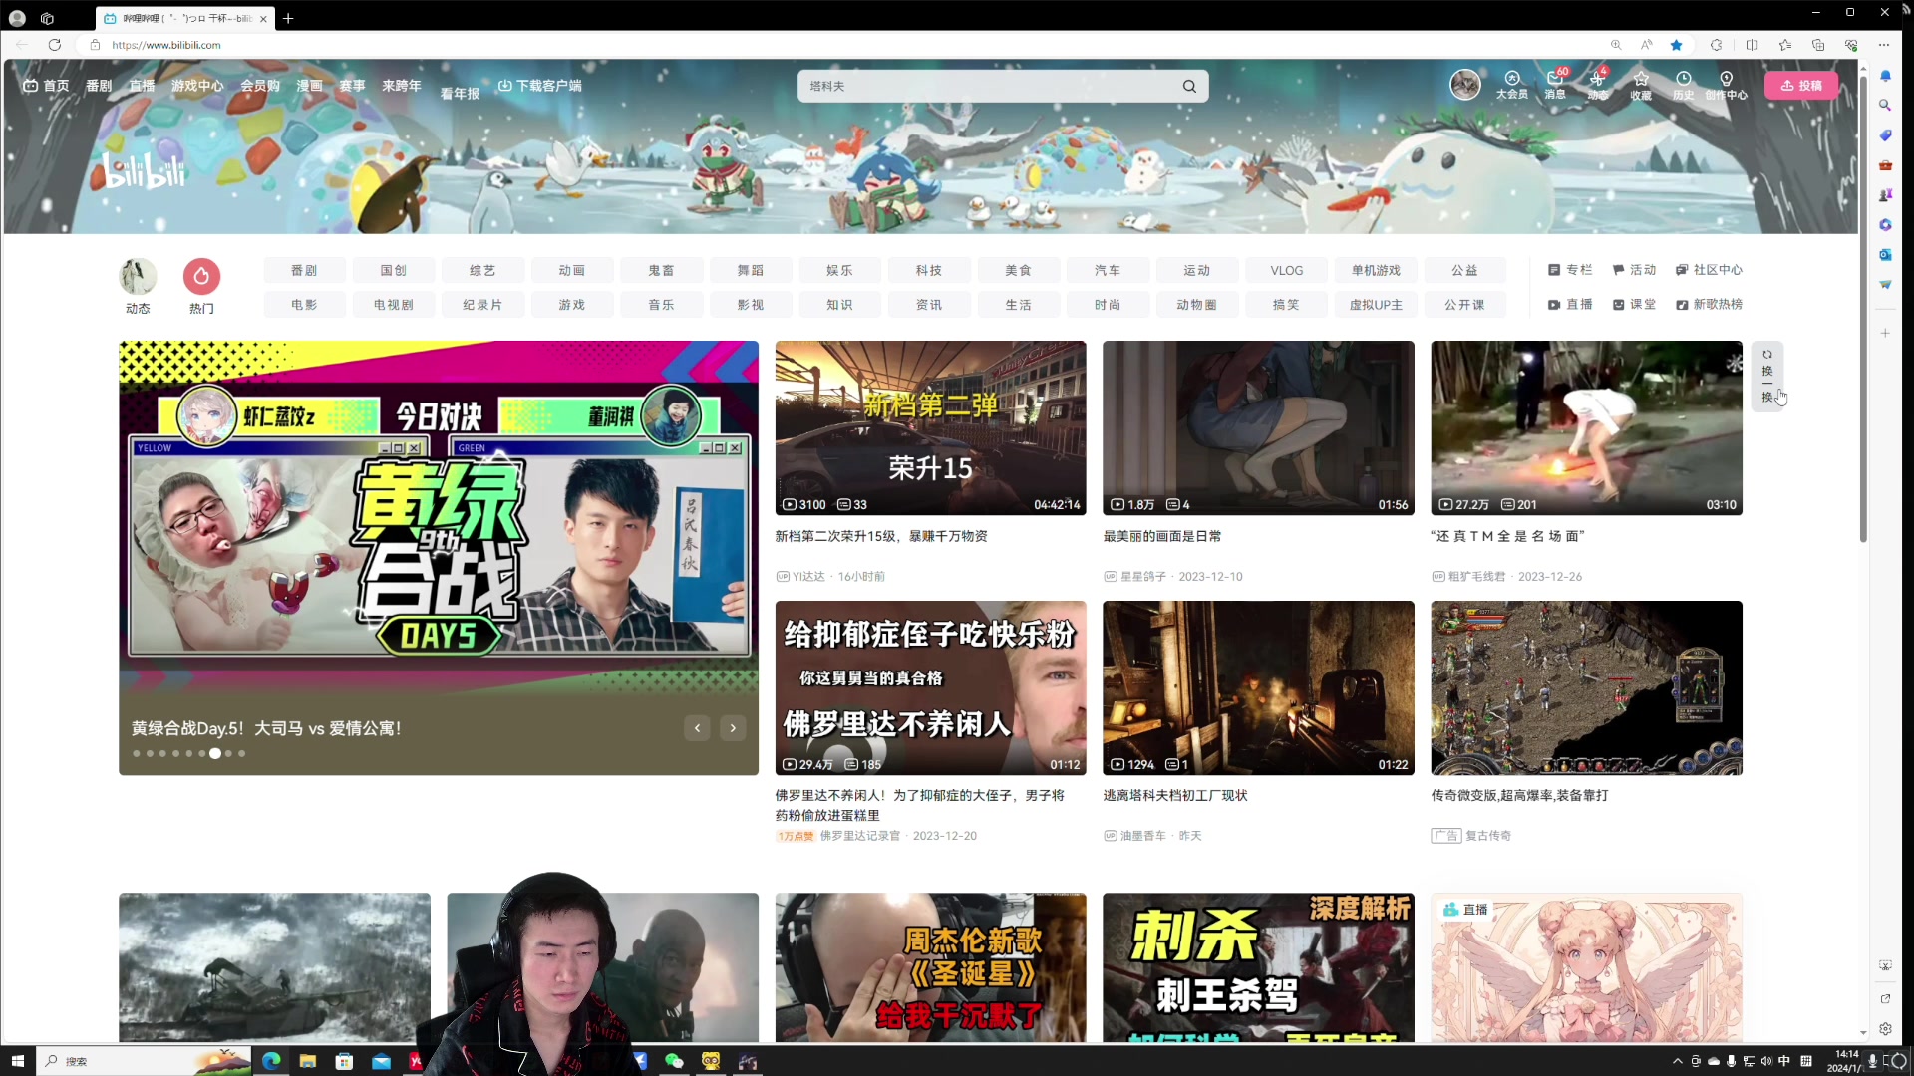Open 专栏 articles link

1570,270
